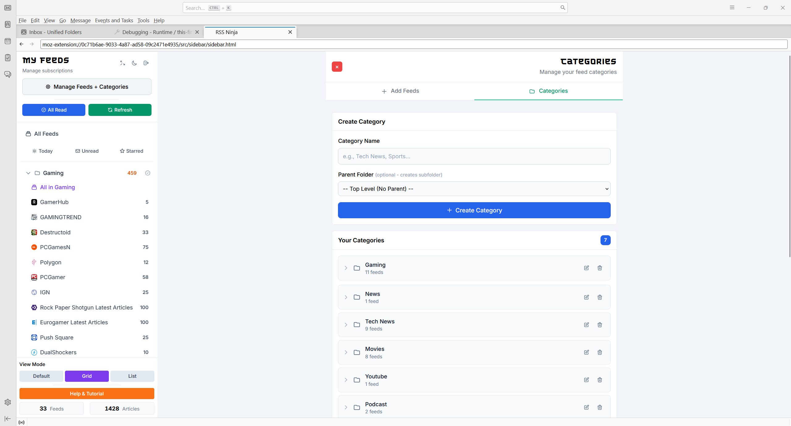Switch to Default view mode
This screenshot has width=791, height=426.
(41, 376)
